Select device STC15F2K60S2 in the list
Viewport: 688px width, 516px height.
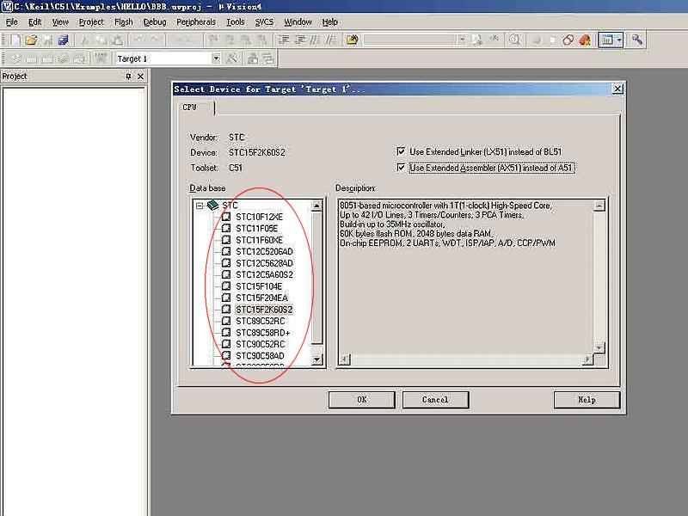click(264, 310)
